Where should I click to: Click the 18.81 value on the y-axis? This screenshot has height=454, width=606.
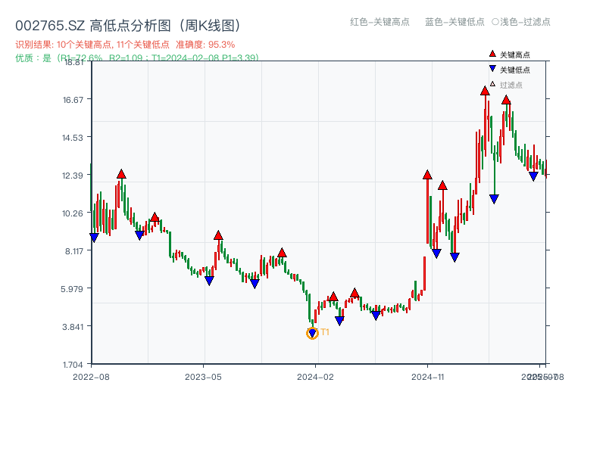pyautogui.click(x=73, y=63)
